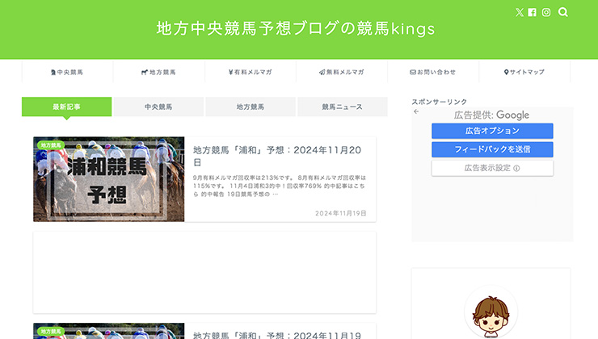Switch to the 中央競馬 article tab
598x339 pixels.
point(158,107)
